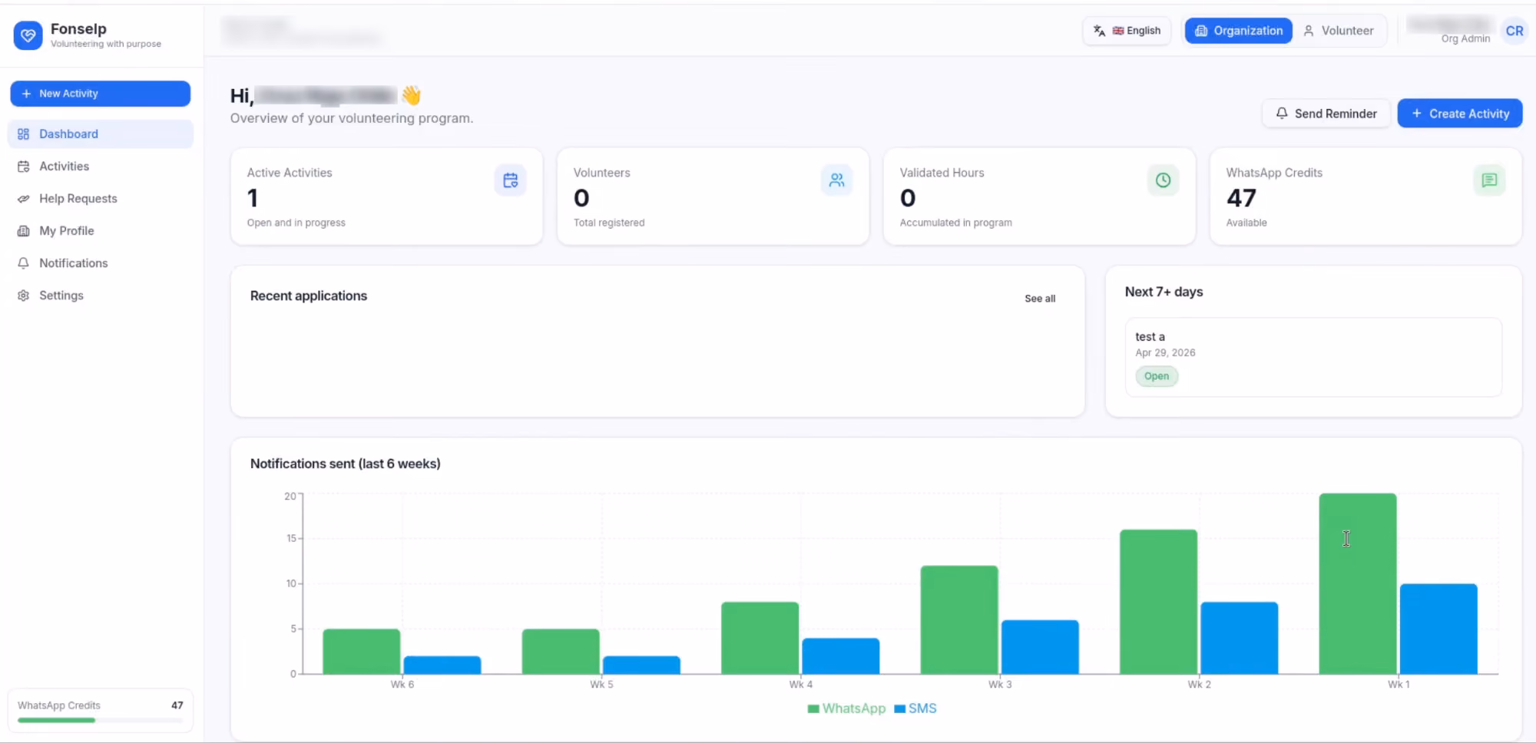Click the Settings gear icon in sidebar

coord(24,296)
